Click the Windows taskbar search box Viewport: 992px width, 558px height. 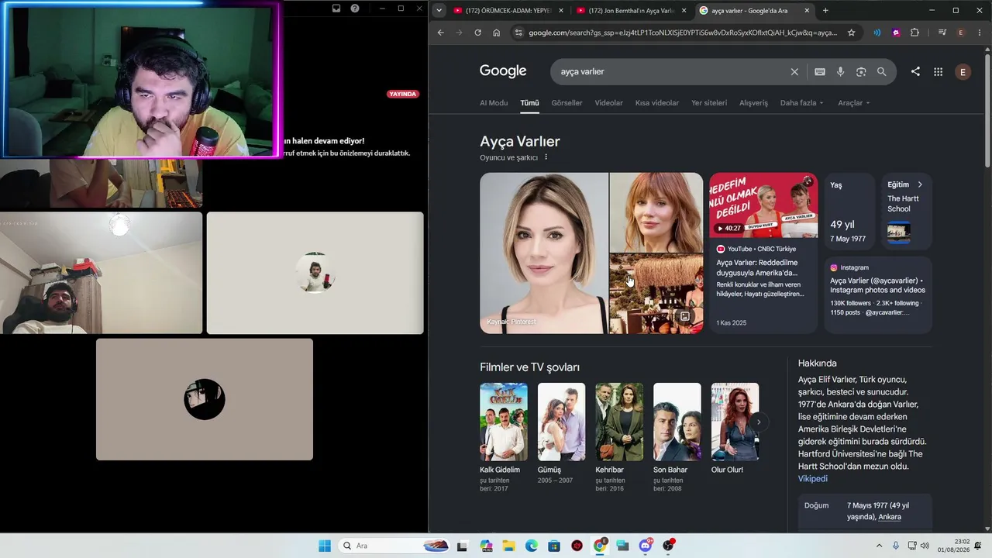pos(395,546)
